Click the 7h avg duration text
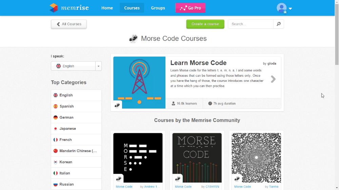Image resolution: width=339 pixels, height=190 pixels. [224, 103]
